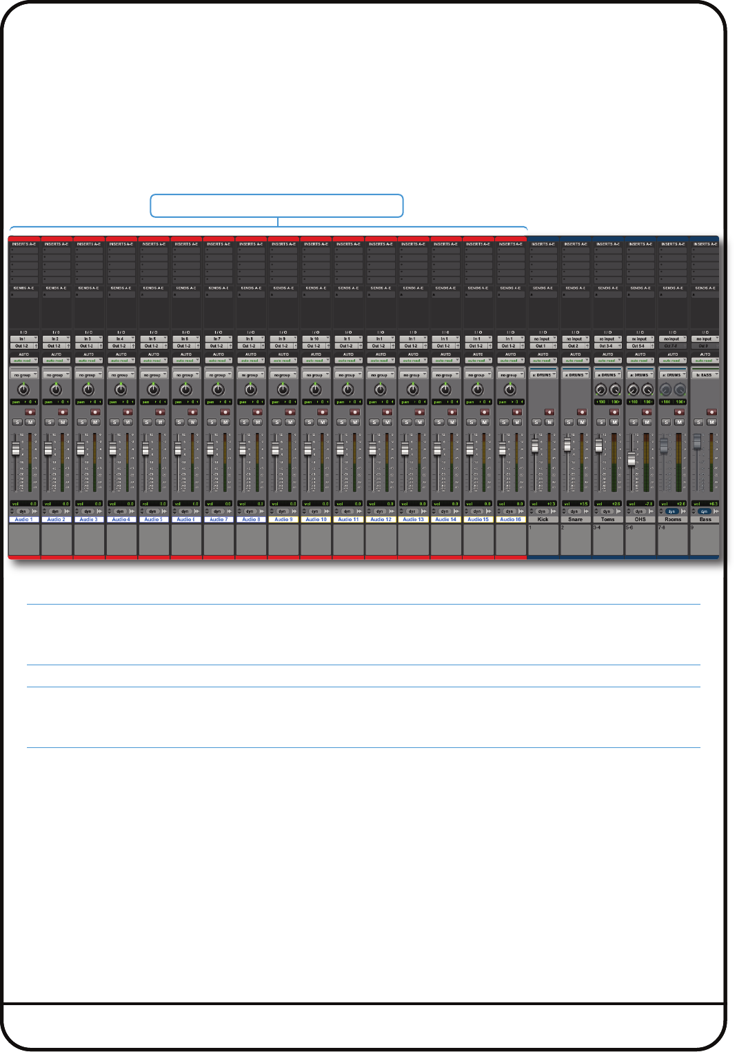The width and height of the screenshot is (737, 1052).
Task: Click the first send slot on Kick
Action: tap(543, 295)
